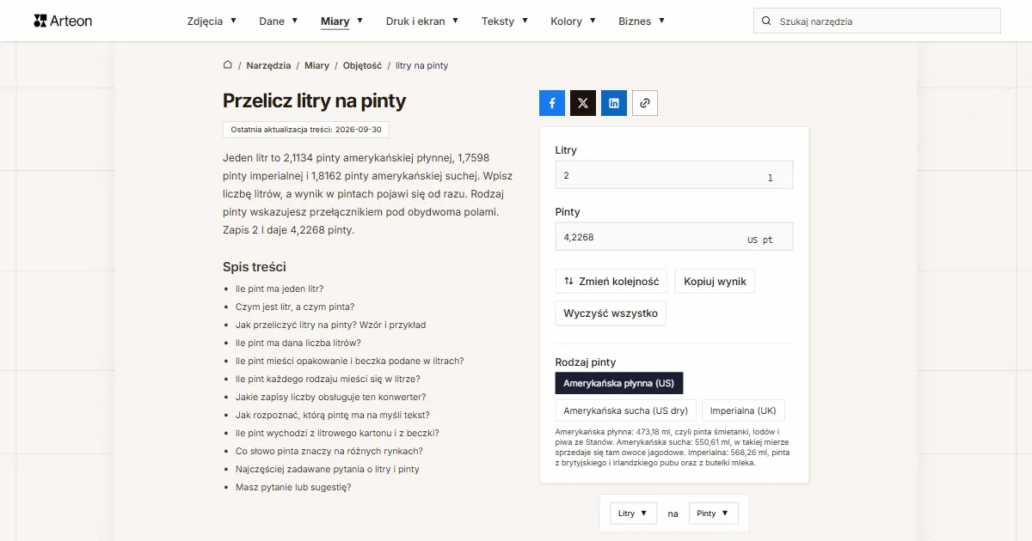
Task: Open the Druk i ekran menu
Action: pos(422,21)
